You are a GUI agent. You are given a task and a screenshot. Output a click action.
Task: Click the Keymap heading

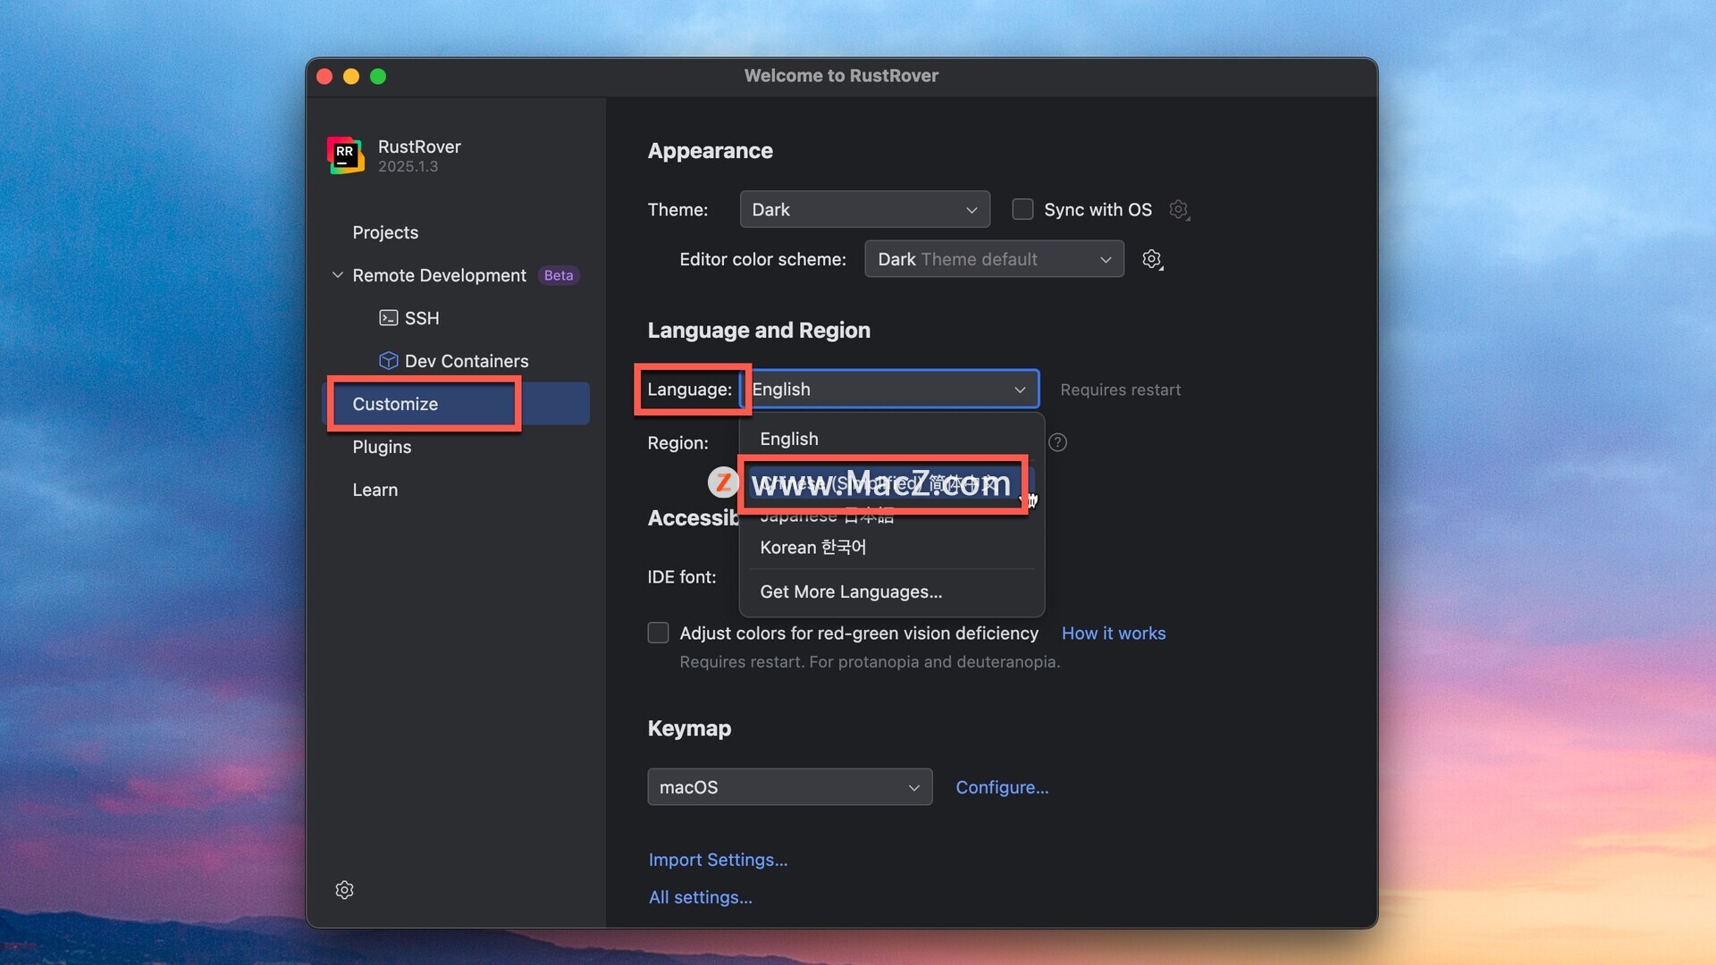pyautogui.click(x=689, y=728)
